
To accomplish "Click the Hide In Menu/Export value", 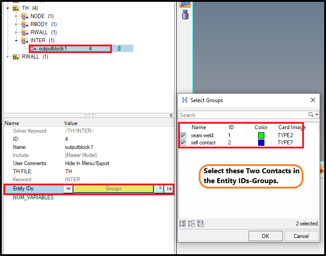I will click(87, 163).
